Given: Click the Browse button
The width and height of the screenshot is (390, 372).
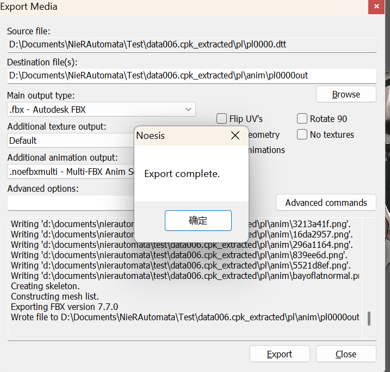Looking at the screenshot, I should click(346, 94).
